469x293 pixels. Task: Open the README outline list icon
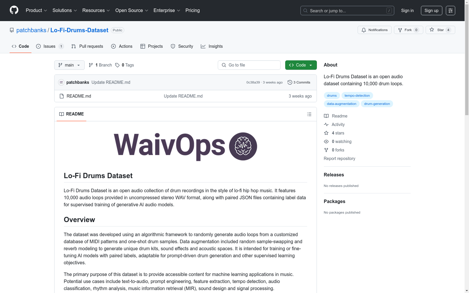click(309, 114)
